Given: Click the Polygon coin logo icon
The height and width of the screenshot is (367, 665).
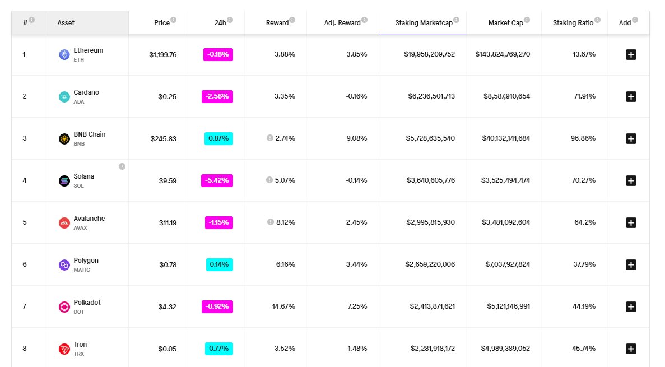Looking at the screenshot, I should click(64, 264).
